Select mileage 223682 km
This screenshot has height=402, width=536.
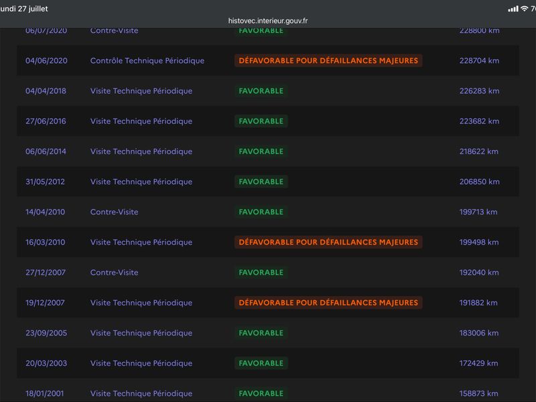click(x=479, y=121)
